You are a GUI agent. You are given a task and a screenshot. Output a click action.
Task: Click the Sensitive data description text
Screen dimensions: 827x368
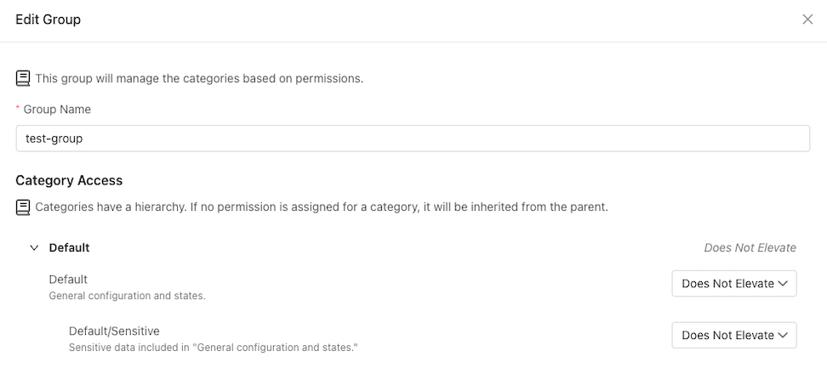click(214, 348)
